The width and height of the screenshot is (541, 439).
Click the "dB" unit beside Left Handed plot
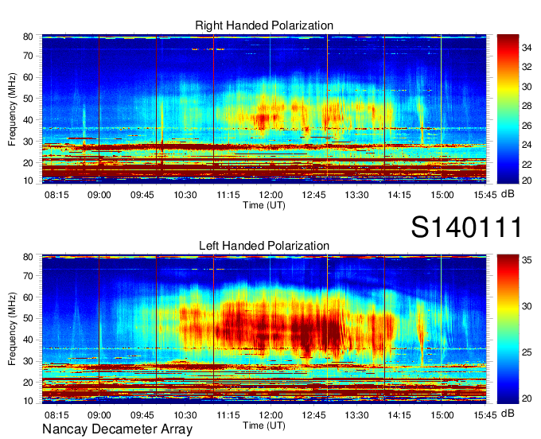[508, 414]
